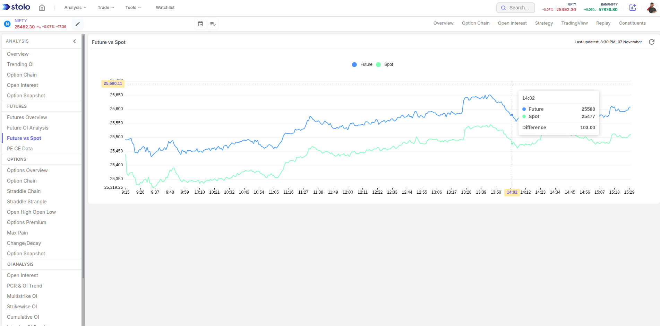660x326 pixels.
Task: Click the pencil edit symbol icon
Action: [78, 24]
